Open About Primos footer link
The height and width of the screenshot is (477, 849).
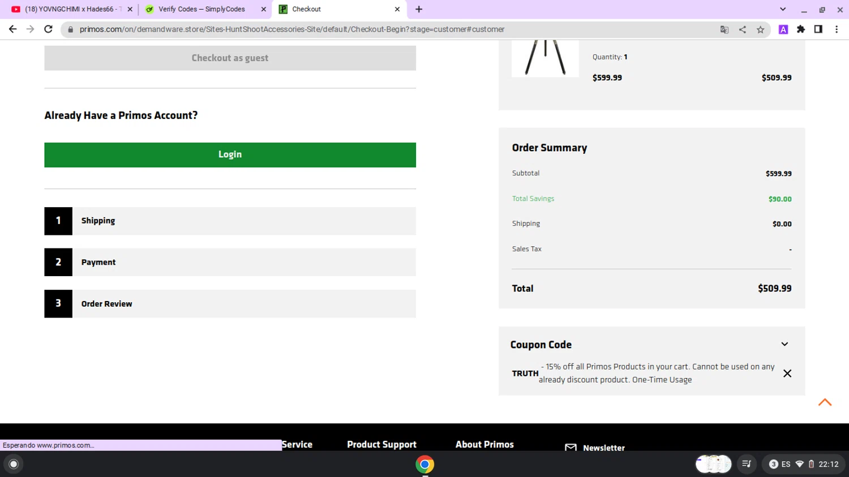[484, 445]
